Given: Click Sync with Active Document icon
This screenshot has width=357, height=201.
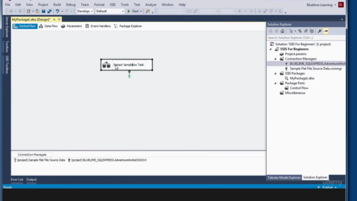Looking at the screenshot, I should point(300,31).
